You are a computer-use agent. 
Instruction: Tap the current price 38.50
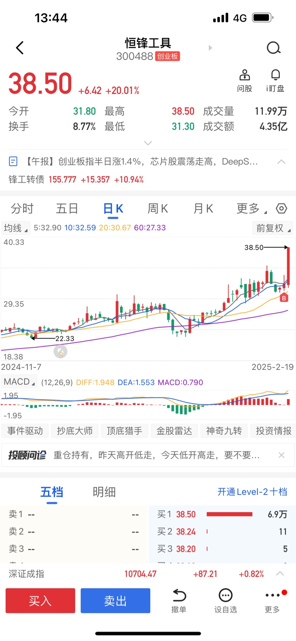click(40, 83)
